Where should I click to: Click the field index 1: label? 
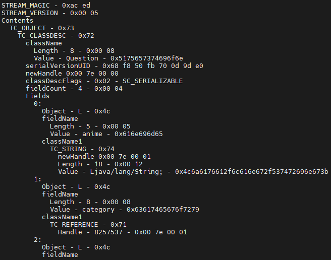click(x=37, y=179)
